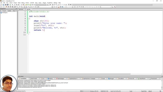
Task: Run the program with the green arrow
Action: tap(28, 5)
